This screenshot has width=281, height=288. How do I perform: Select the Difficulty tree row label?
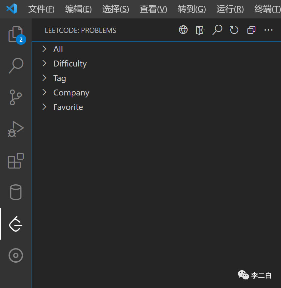[70, 64]
